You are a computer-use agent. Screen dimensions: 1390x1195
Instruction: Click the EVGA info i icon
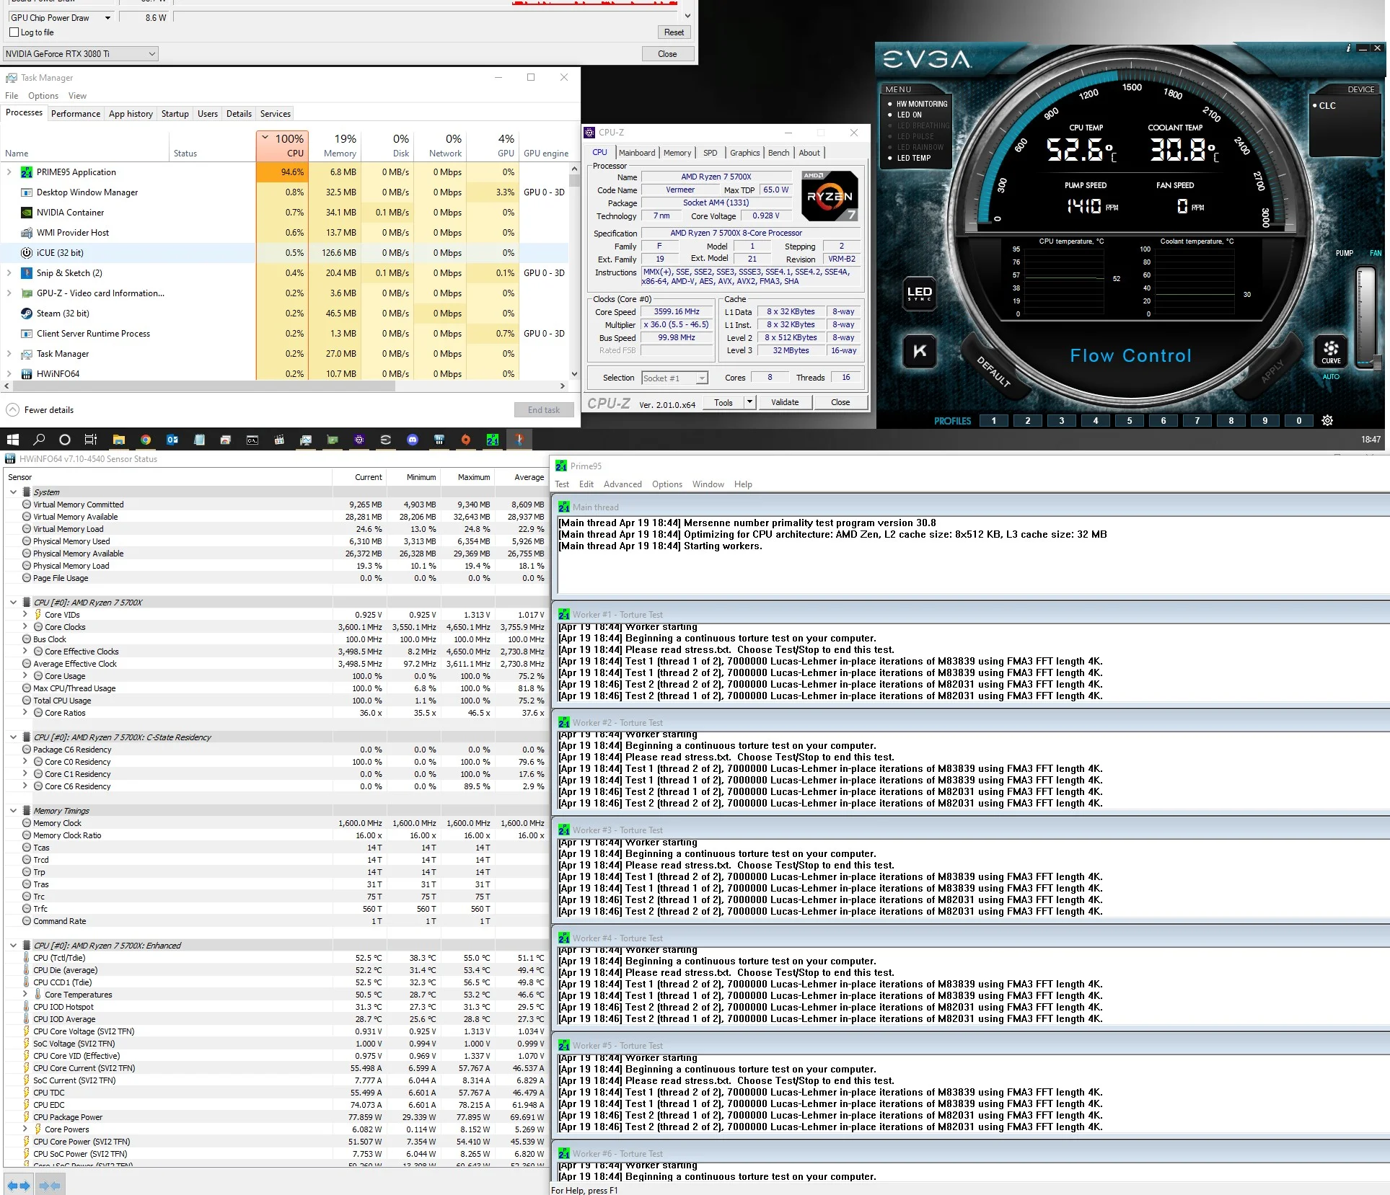[1348, 48]
